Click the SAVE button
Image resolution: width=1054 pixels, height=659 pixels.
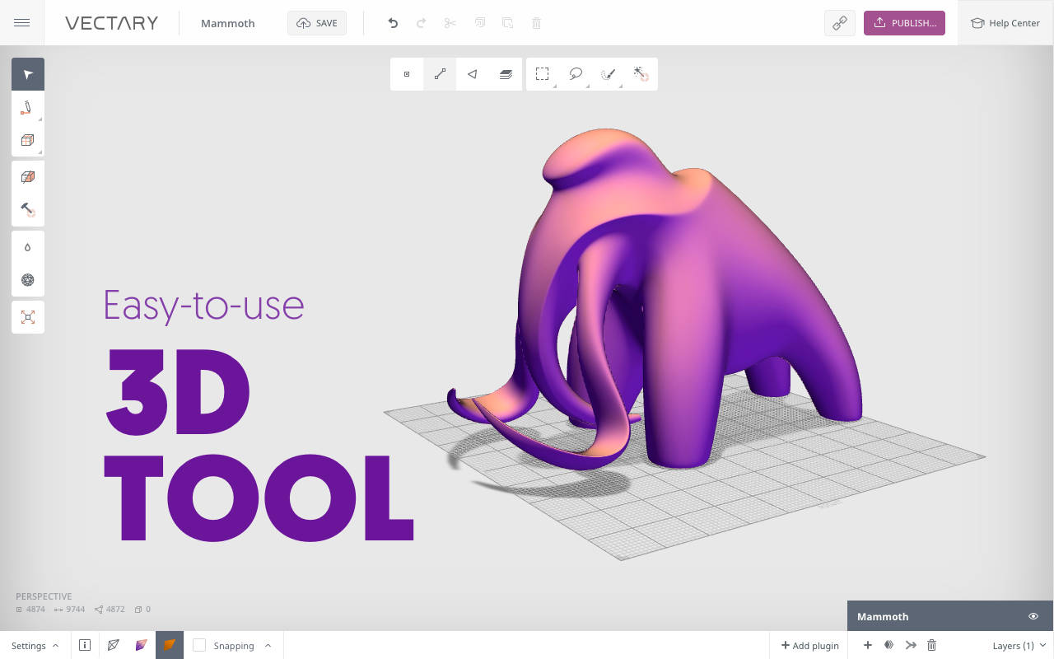tap(317, 23)
